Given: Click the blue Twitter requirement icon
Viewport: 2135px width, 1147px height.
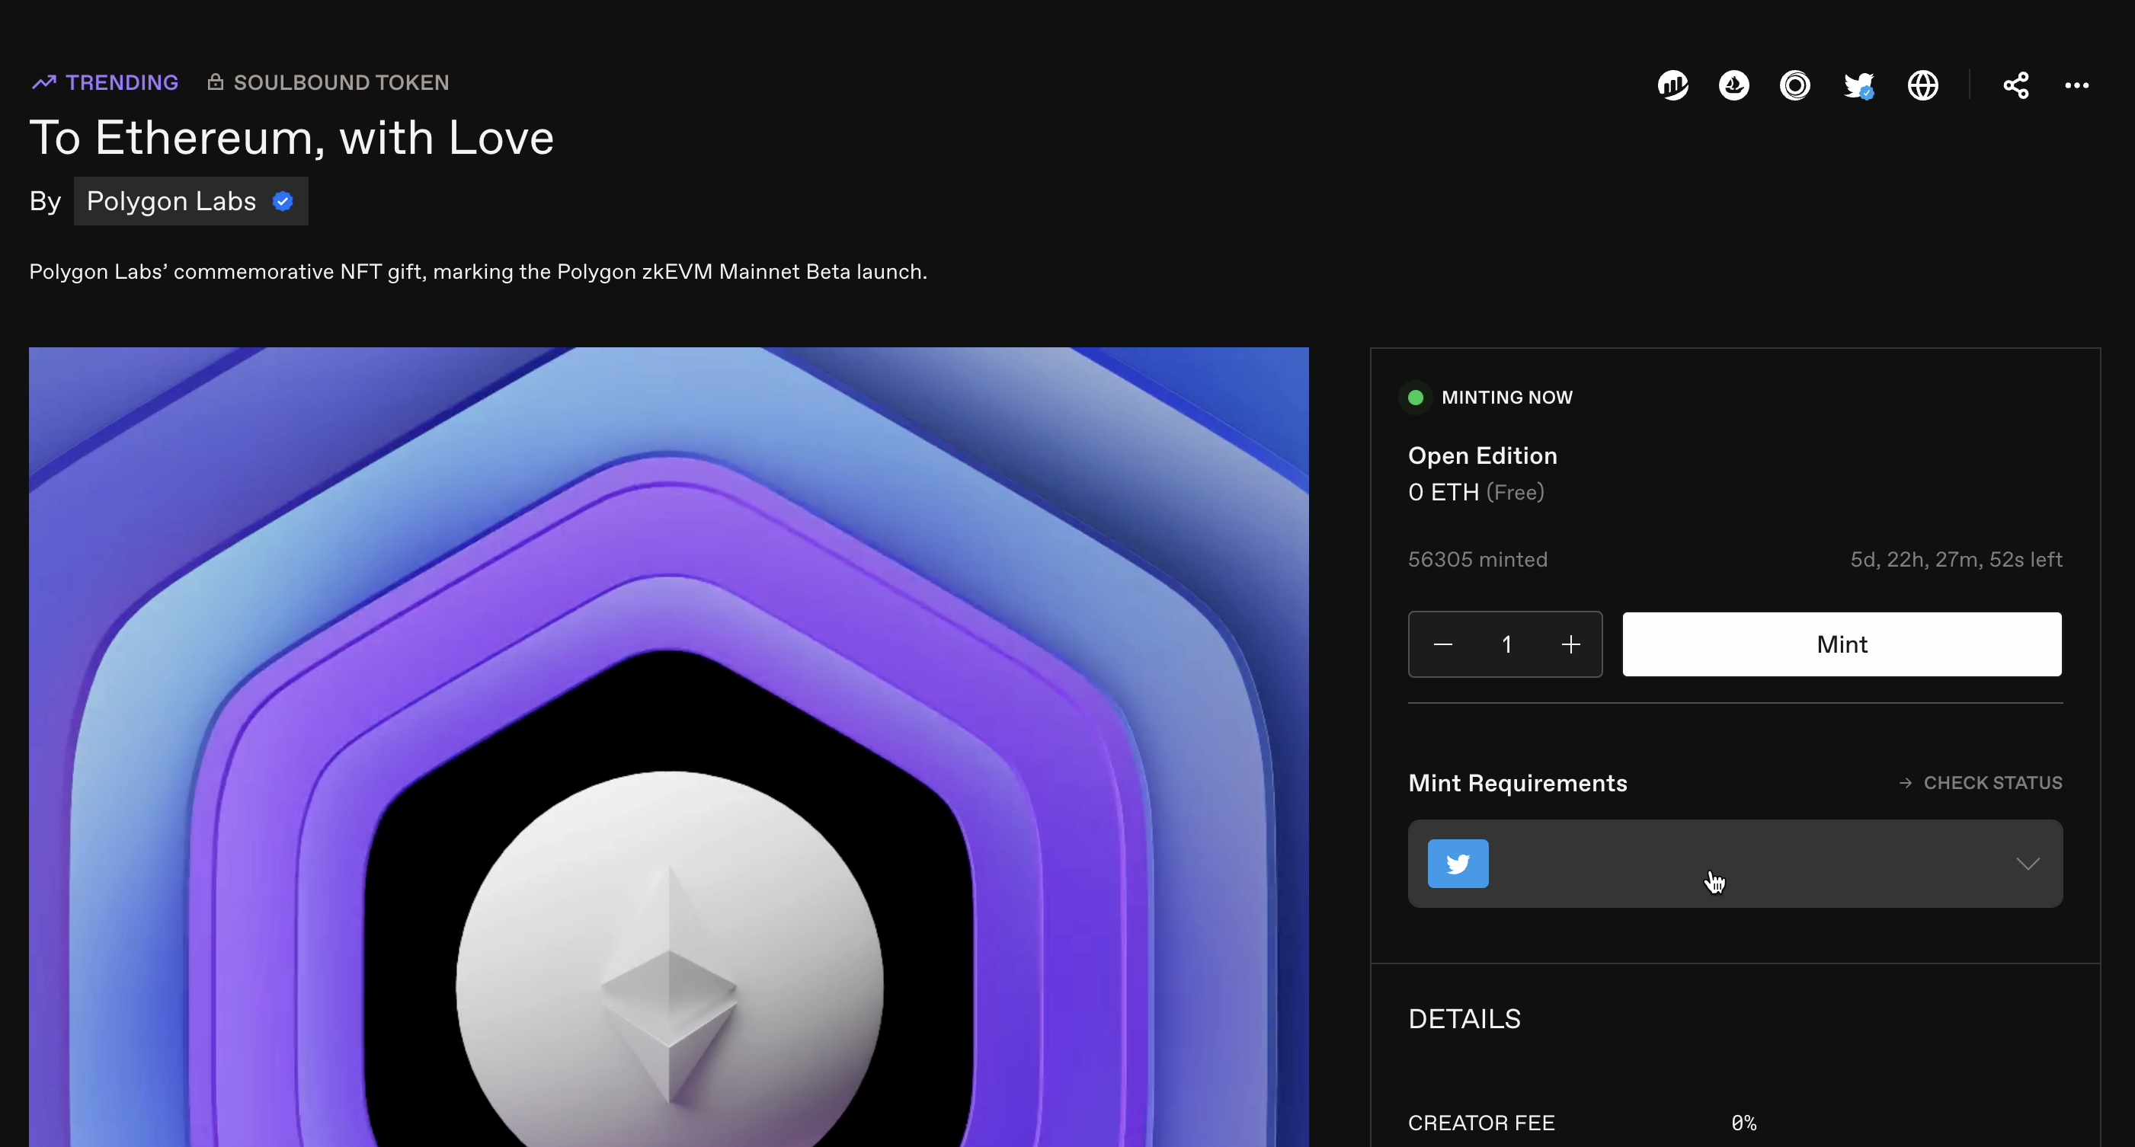Looking at the screenshot, I should (x=1458, y=864).
